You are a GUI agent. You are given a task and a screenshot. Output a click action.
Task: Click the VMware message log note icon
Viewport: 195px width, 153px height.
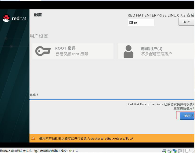click(x=187, y=151)
